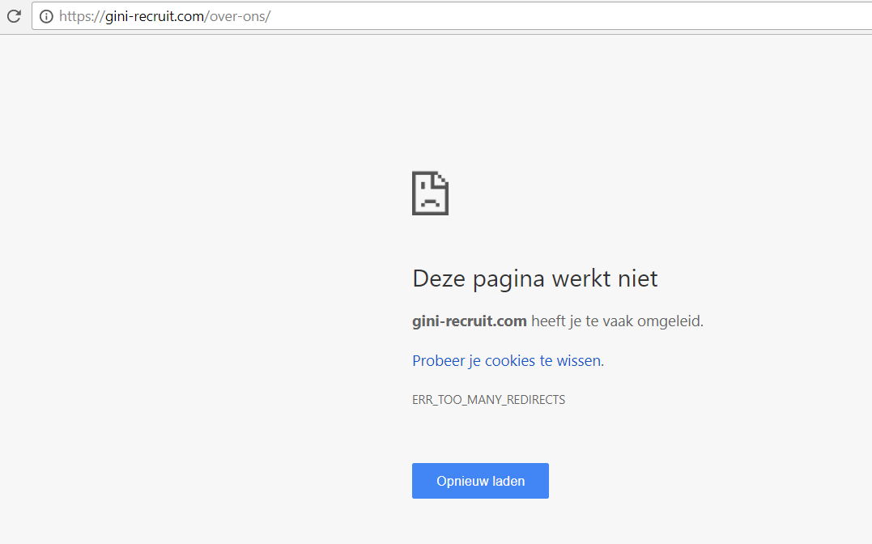Click the 'Deze pagina werkt niet' heading
The height and width of the screenshot is (544, 872).
(534, 278)
